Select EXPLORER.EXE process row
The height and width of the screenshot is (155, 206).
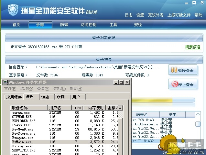coord(64,121)
